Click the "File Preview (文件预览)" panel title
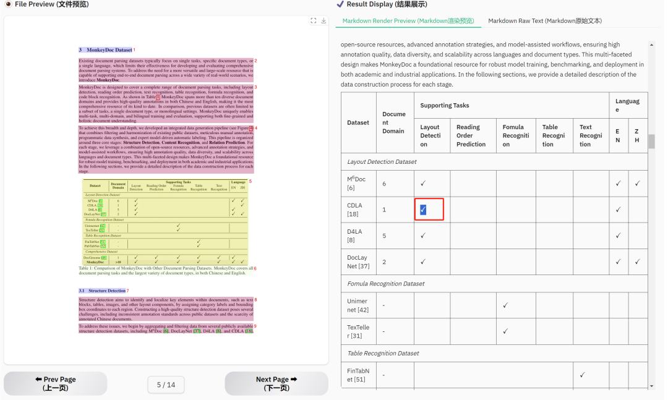Image resolution: width=668 pixels, height=400 pixels. pos(51,4)
